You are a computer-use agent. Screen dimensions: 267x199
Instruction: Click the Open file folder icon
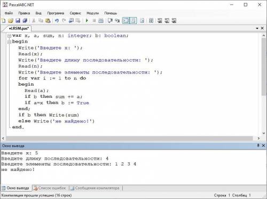[x=11, y=21]
